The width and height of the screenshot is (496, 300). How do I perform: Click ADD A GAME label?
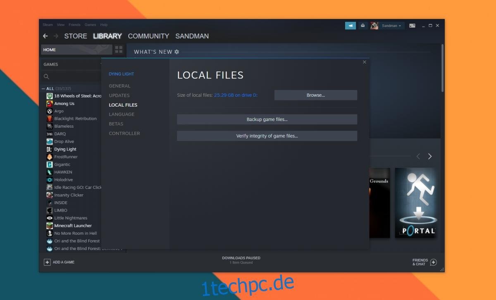64,262
